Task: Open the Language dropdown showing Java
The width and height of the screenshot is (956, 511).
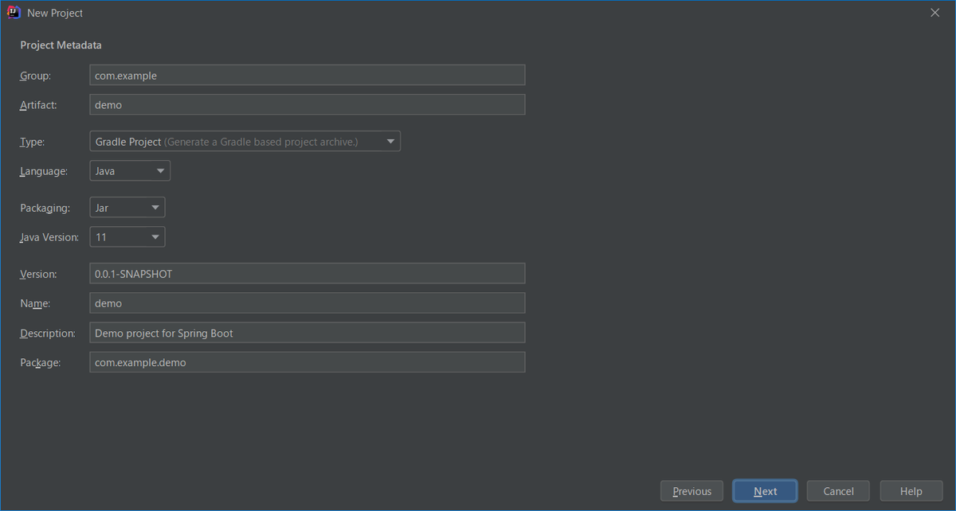Action: pos(130,170)
